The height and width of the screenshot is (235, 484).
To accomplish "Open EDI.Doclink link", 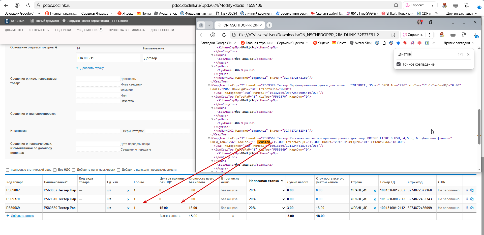I will [120, 21].
